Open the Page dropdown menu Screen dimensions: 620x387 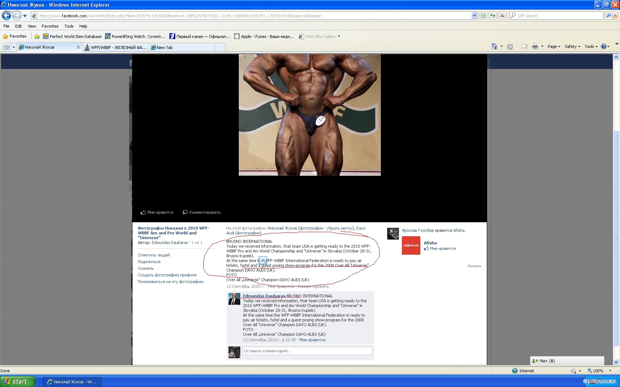554,46
